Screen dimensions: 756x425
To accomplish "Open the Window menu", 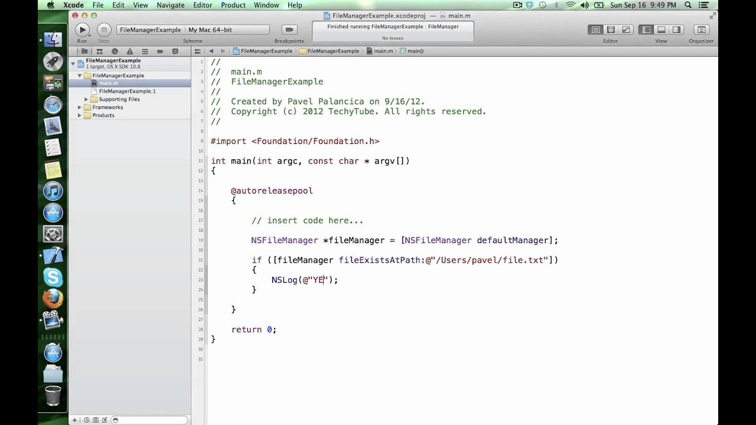I will [266, 5].
